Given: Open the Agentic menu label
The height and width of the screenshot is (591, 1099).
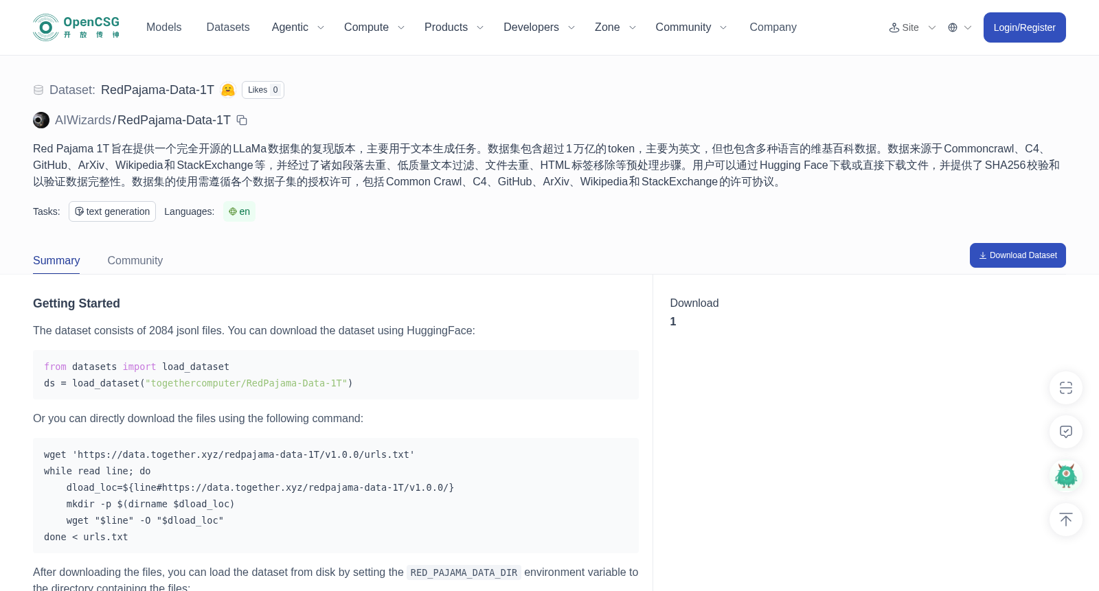Looking at the screenshot, I should [x=290, y=27].
